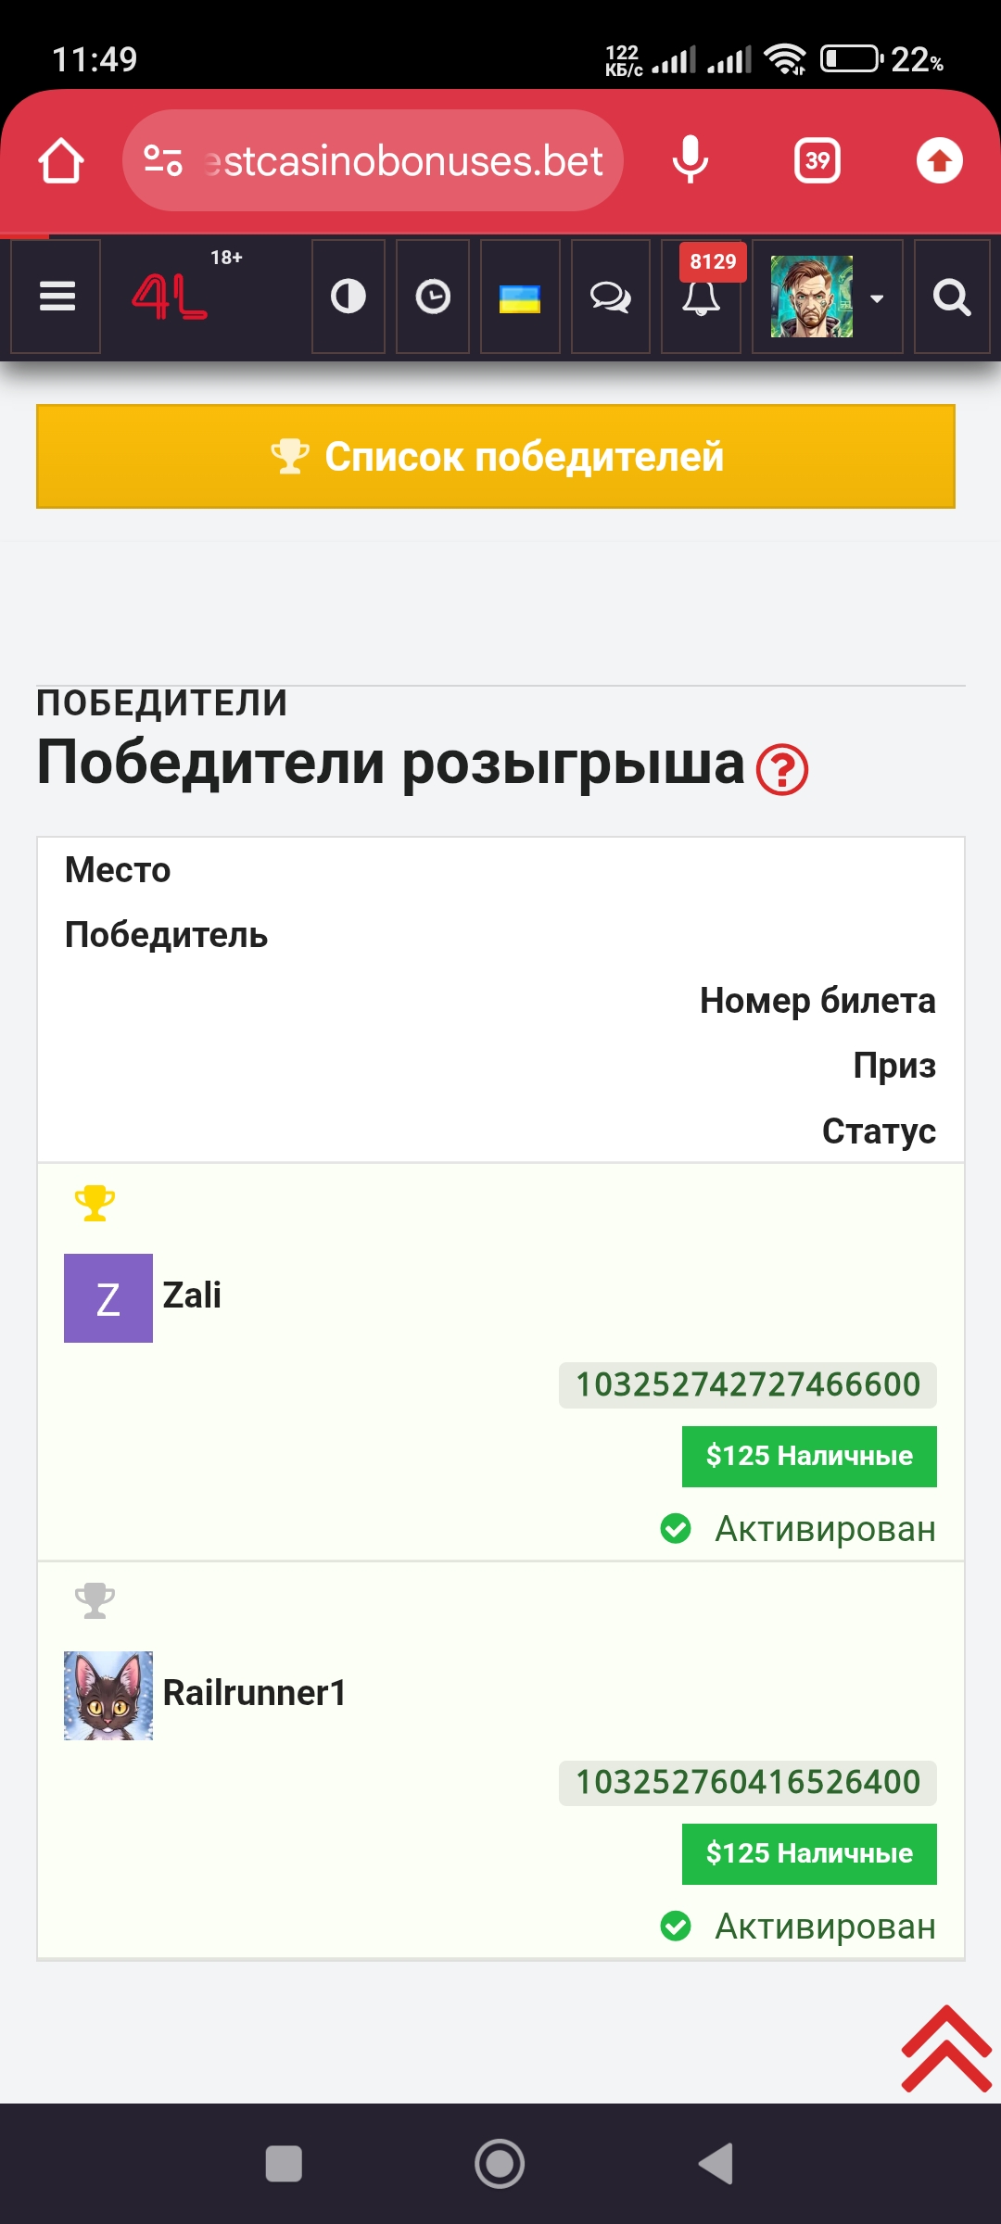Toggle dark/light contrast mode
Screen dimensions: 1001x2224
coord(348,297)
